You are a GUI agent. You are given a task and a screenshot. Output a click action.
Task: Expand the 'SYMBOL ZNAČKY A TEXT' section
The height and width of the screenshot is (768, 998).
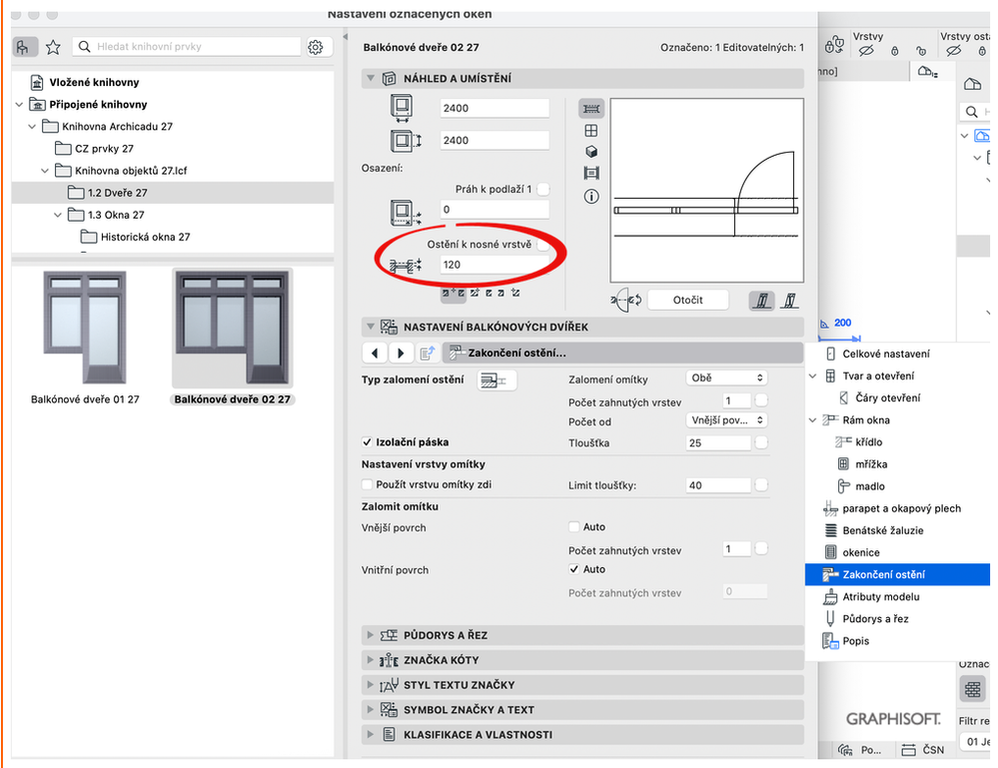click(371, 709)
